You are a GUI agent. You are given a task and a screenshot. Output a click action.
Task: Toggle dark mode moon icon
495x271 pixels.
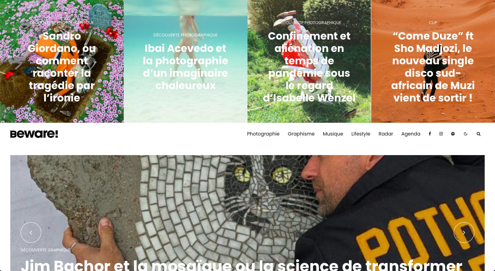pos(466,134)
